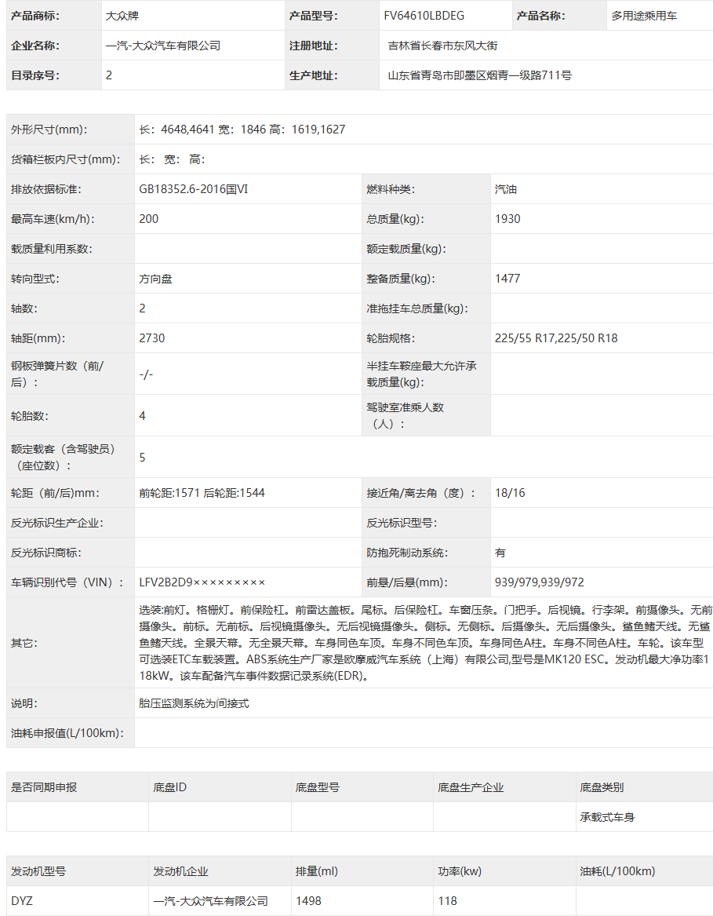
Task: Select the 油耗申报值 label
Action: (67, 733)
